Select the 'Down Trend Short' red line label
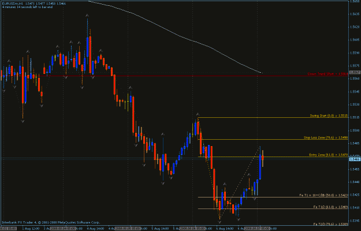Viewport: 361px width, 231px height. coord(327,74)
